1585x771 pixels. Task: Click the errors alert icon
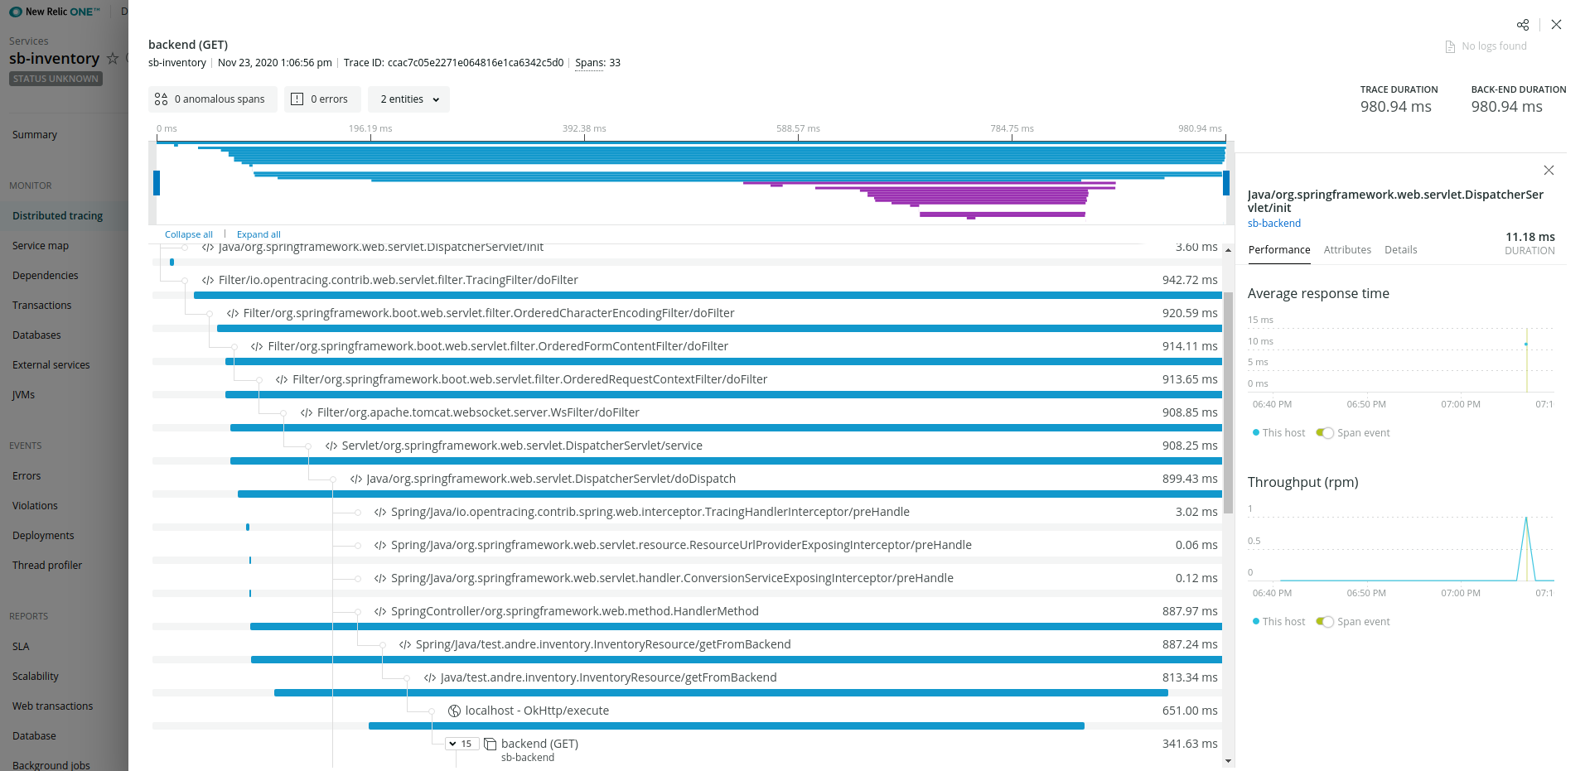tap(297, 99)
